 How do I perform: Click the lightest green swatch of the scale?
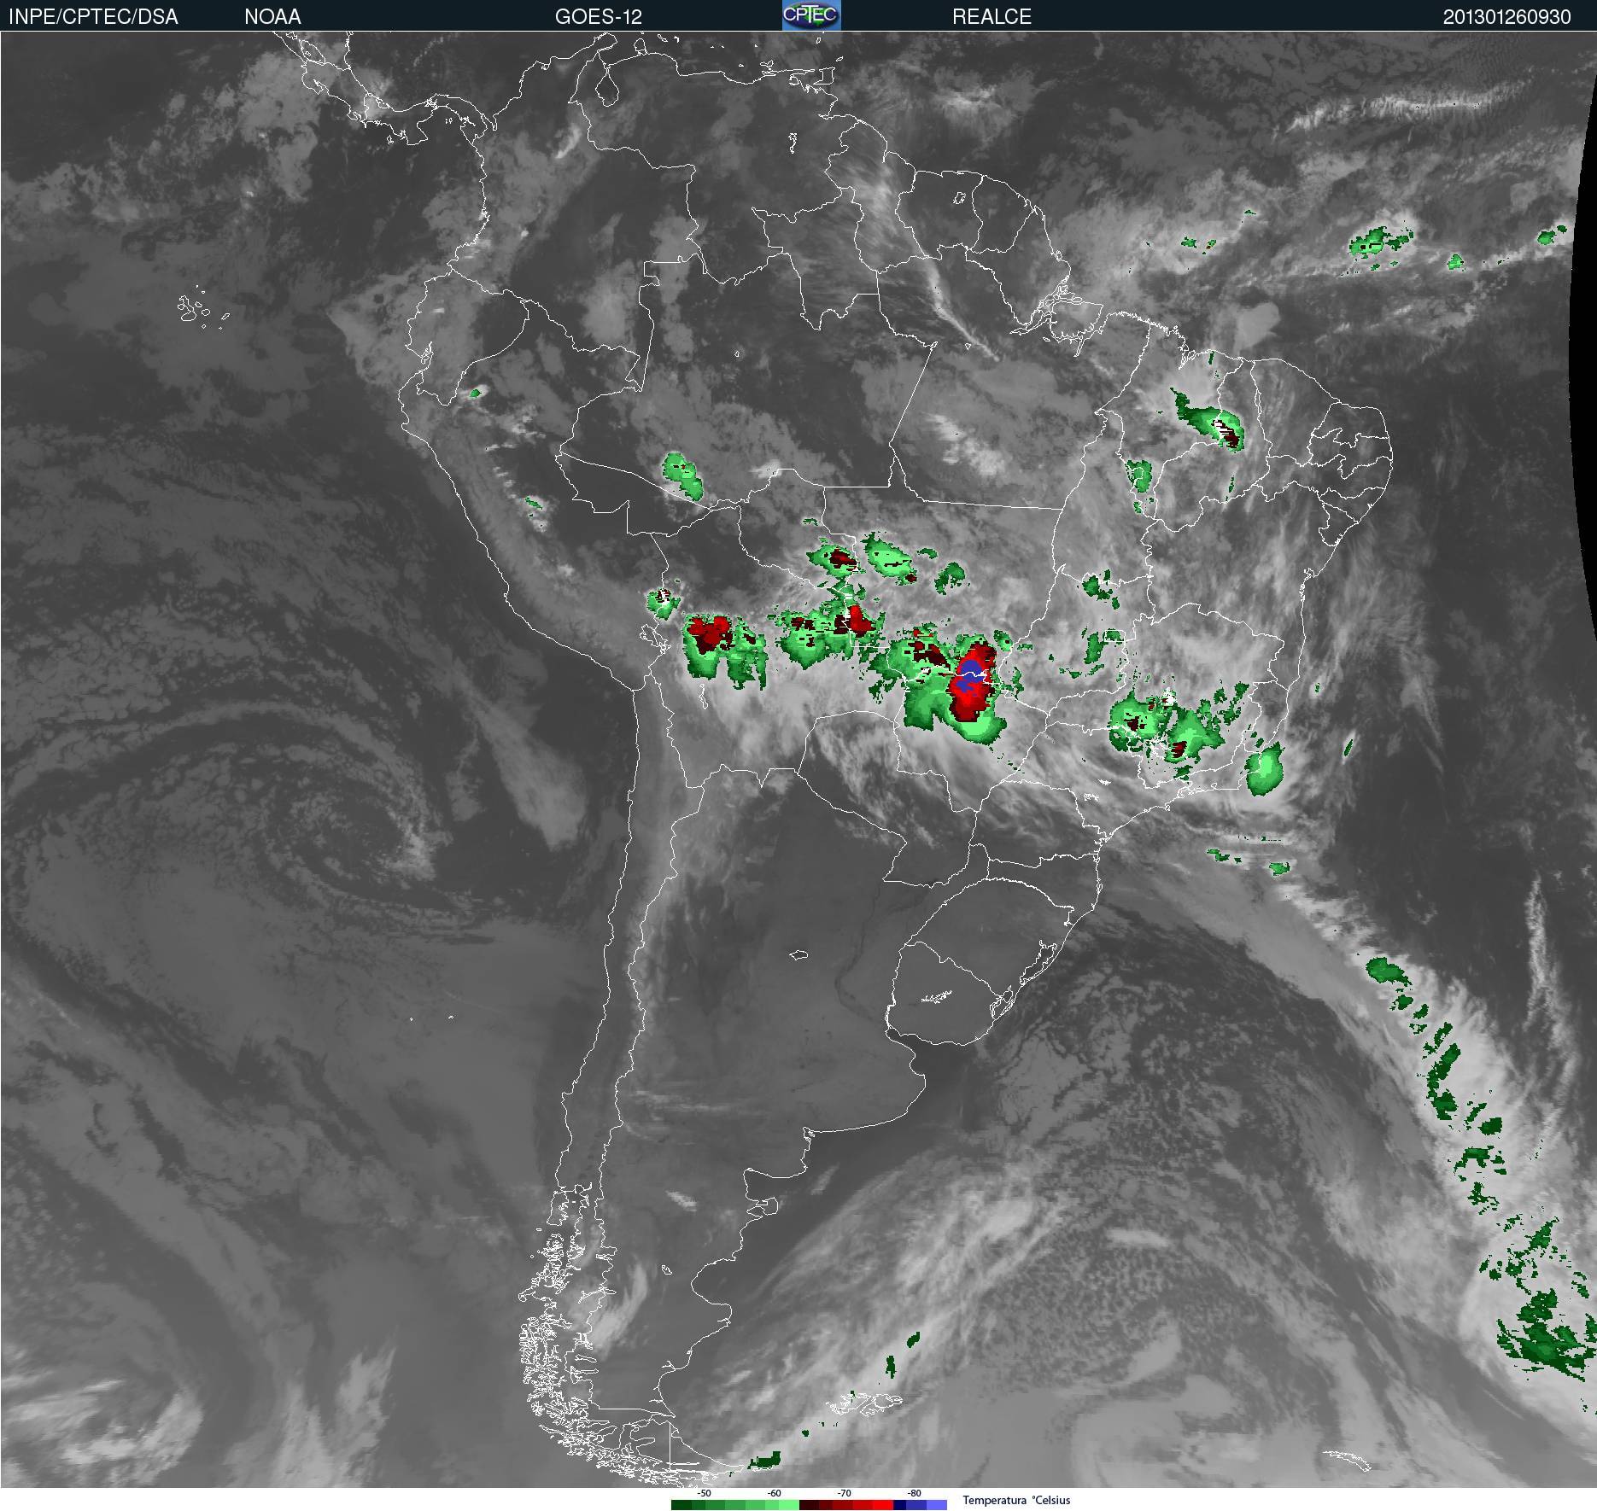coord(789,1505)
